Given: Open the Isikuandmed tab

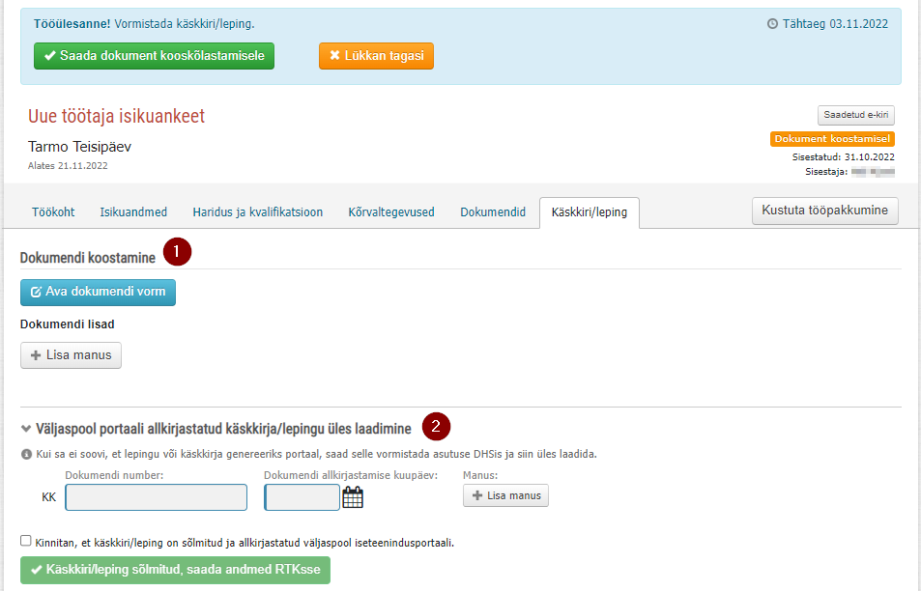Looking at the screenshot, I should [x=133, y=211].
